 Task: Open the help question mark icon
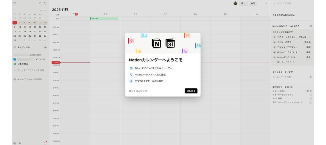pos(45,143)
